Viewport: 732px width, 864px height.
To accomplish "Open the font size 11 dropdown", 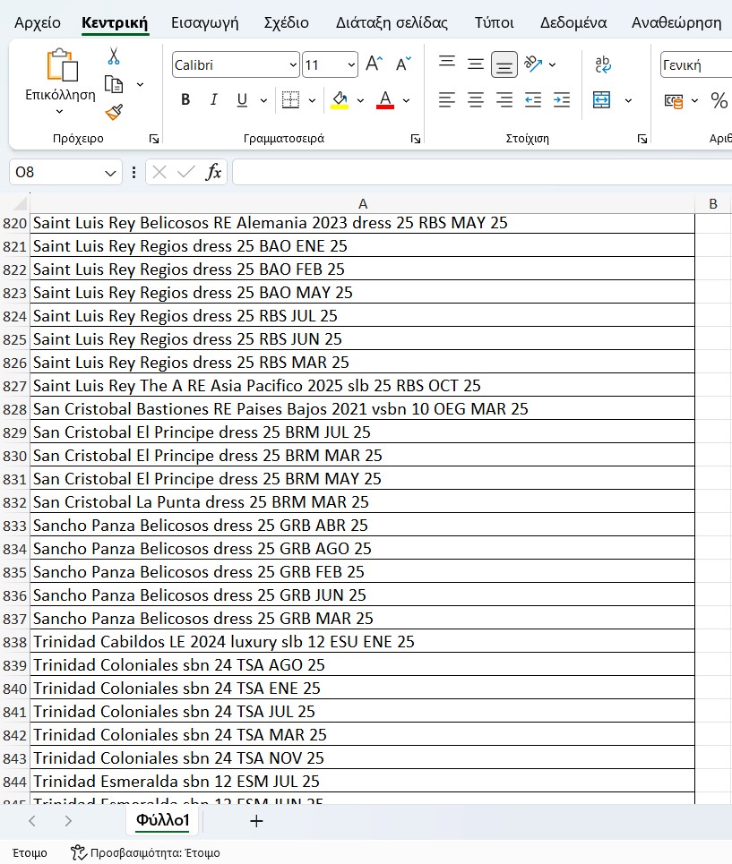I will coord(351,65).
